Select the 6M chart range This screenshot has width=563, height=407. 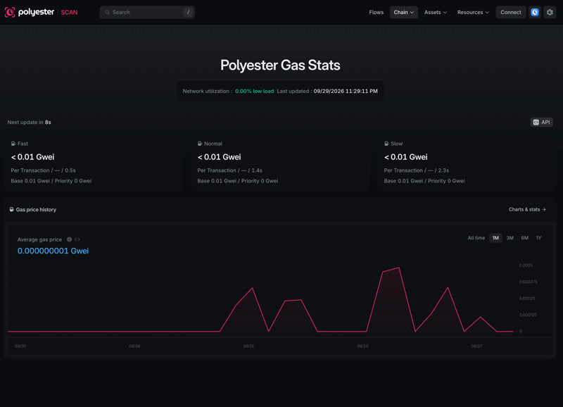524,238
